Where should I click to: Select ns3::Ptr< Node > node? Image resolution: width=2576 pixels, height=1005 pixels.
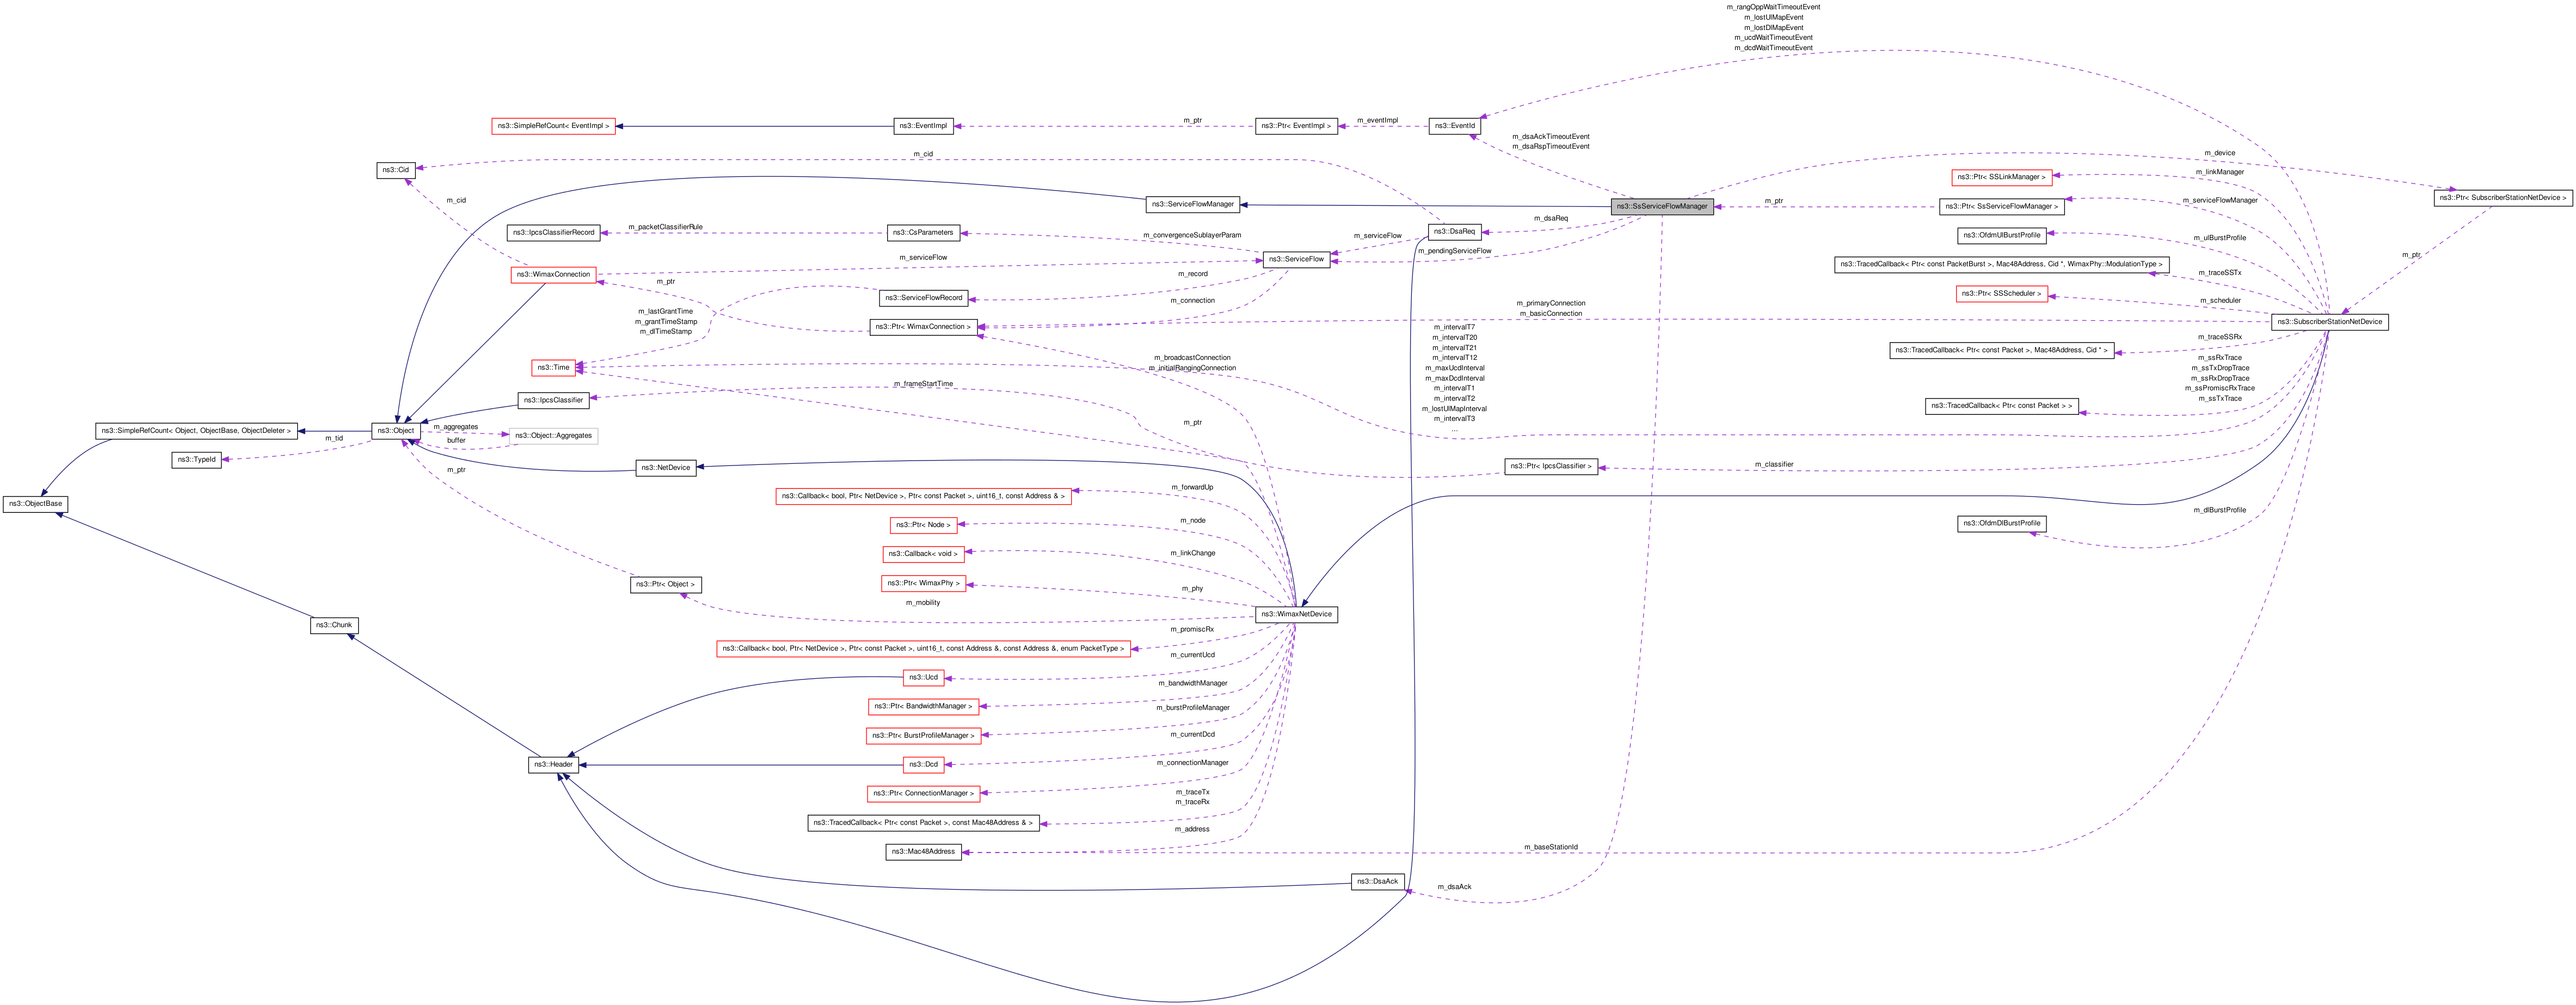click(923, 525)
